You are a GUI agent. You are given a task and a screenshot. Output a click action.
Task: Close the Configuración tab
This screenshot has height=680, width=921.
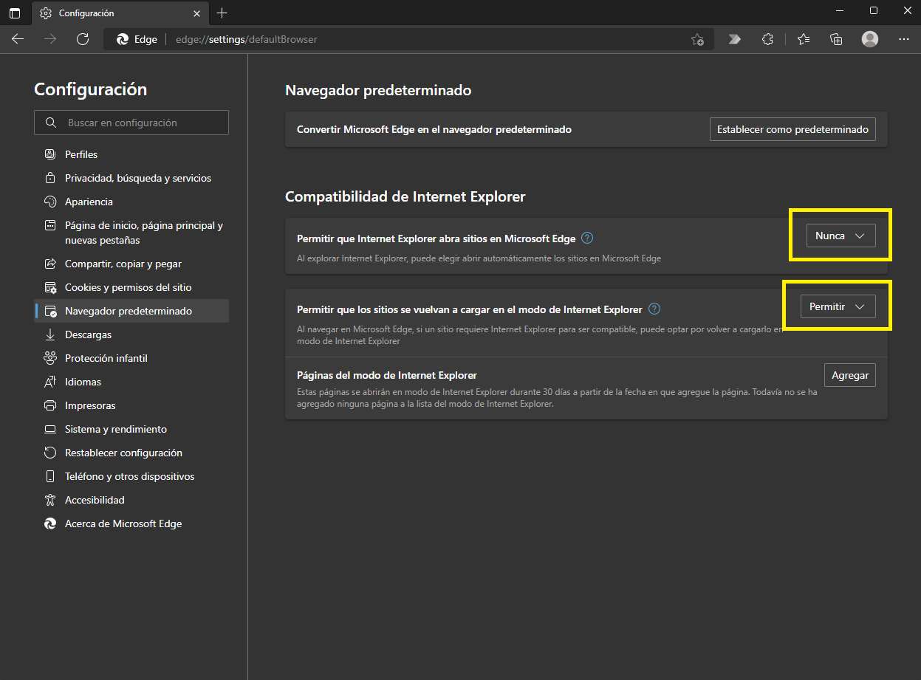(196, 13)
